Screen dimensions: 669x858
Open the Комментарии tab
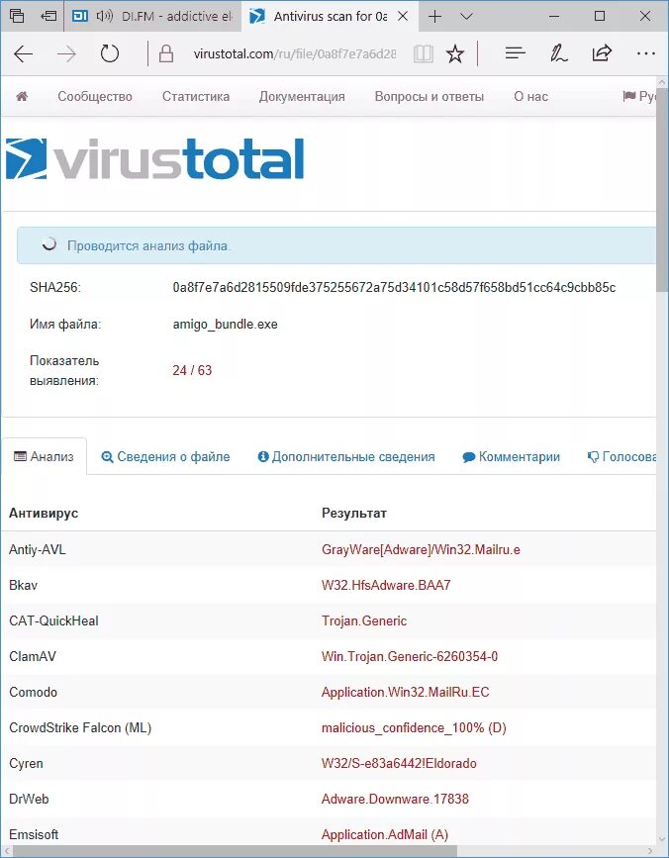click(512, 457)
